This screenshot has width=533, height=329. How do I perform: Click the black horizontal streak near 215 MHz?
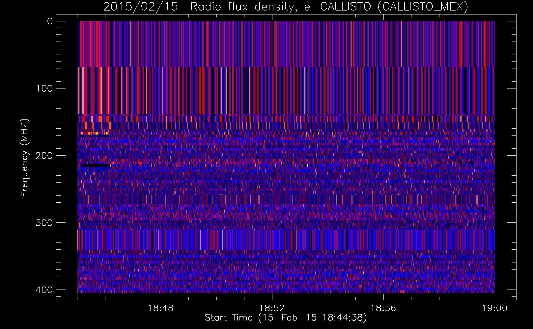coord(96,166)
